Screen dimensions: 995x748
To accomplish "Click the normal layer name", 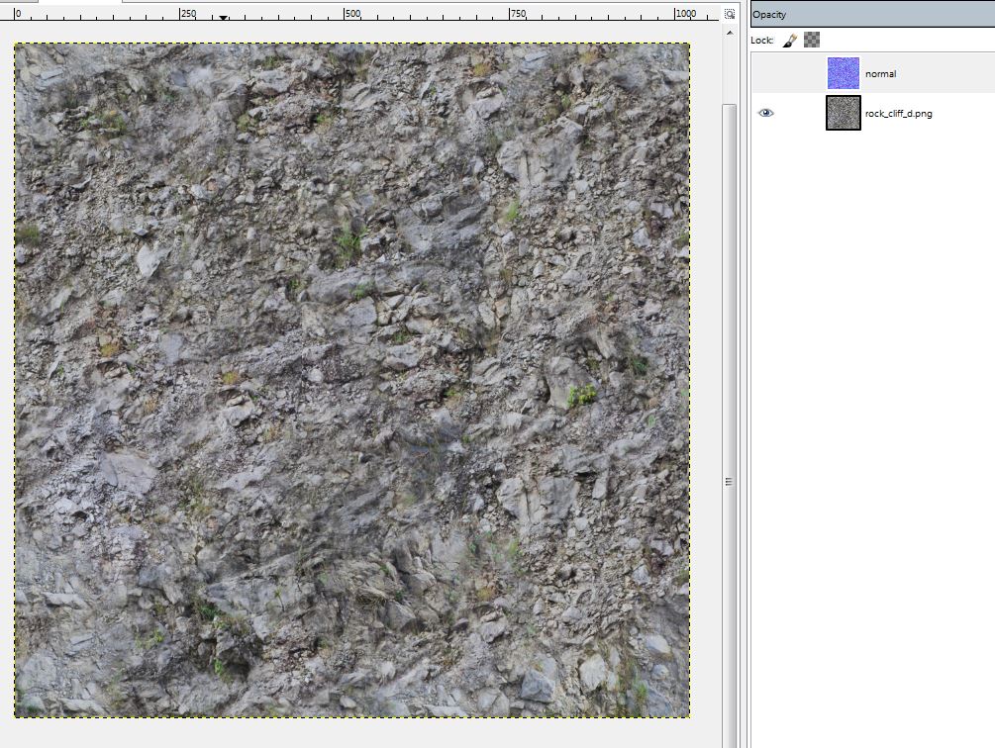I will point(880,74).
